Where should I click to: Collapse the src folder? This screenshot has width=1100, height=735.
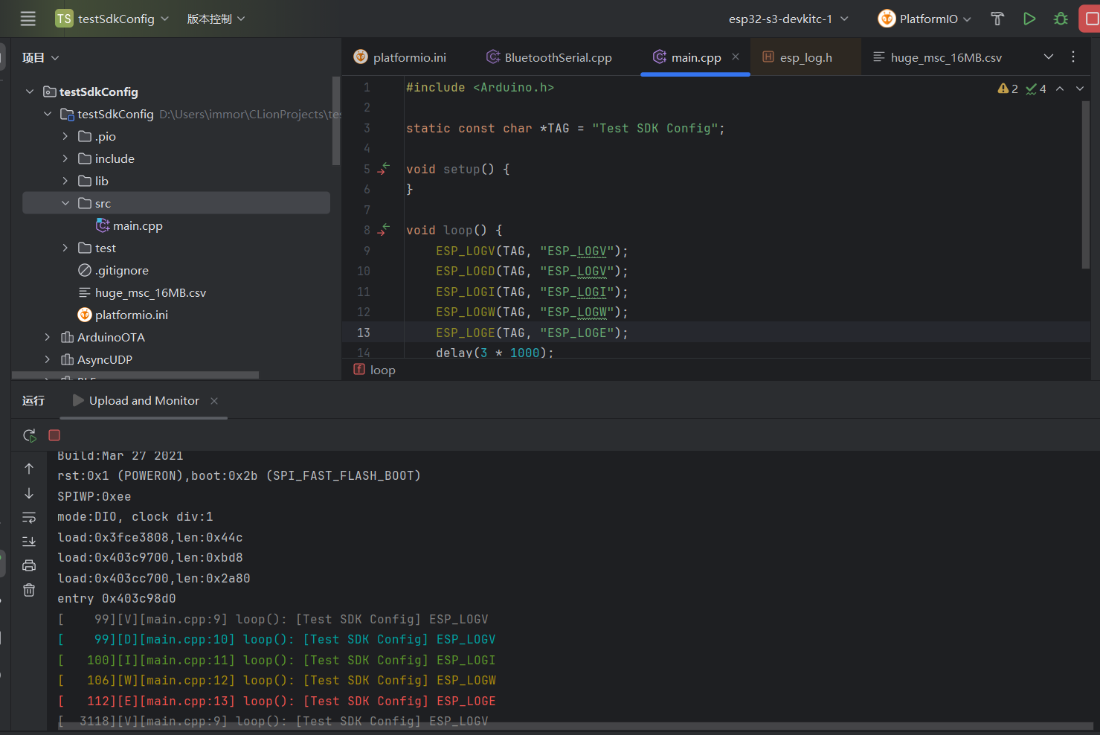point(65,203)
